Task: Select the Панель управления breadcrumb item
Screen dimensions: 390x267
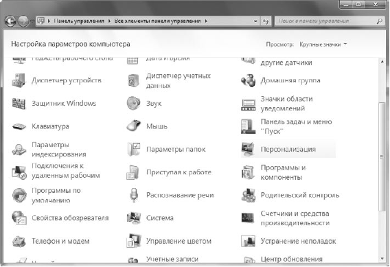Action: coord(79,21)
